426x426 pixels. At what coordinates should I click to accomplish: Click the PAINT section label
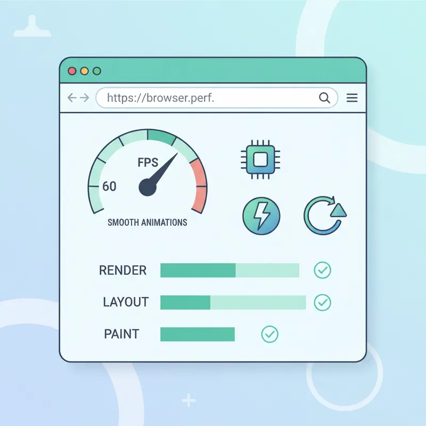[x=121, y=334]
